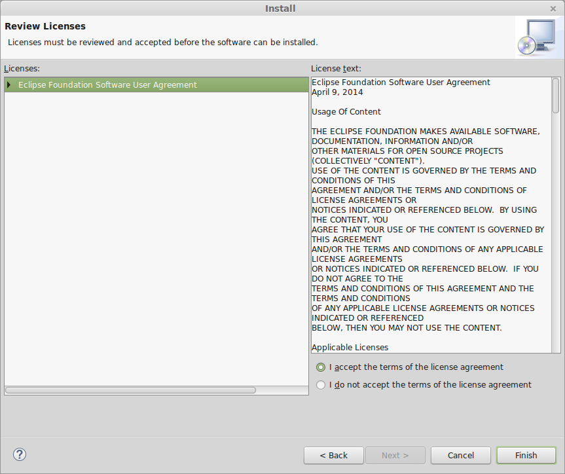Image resolution: width=565 pixels, height=474 pixels.
Task: Click the license text vertical scrollbar thumb
Action: (556, 96)
